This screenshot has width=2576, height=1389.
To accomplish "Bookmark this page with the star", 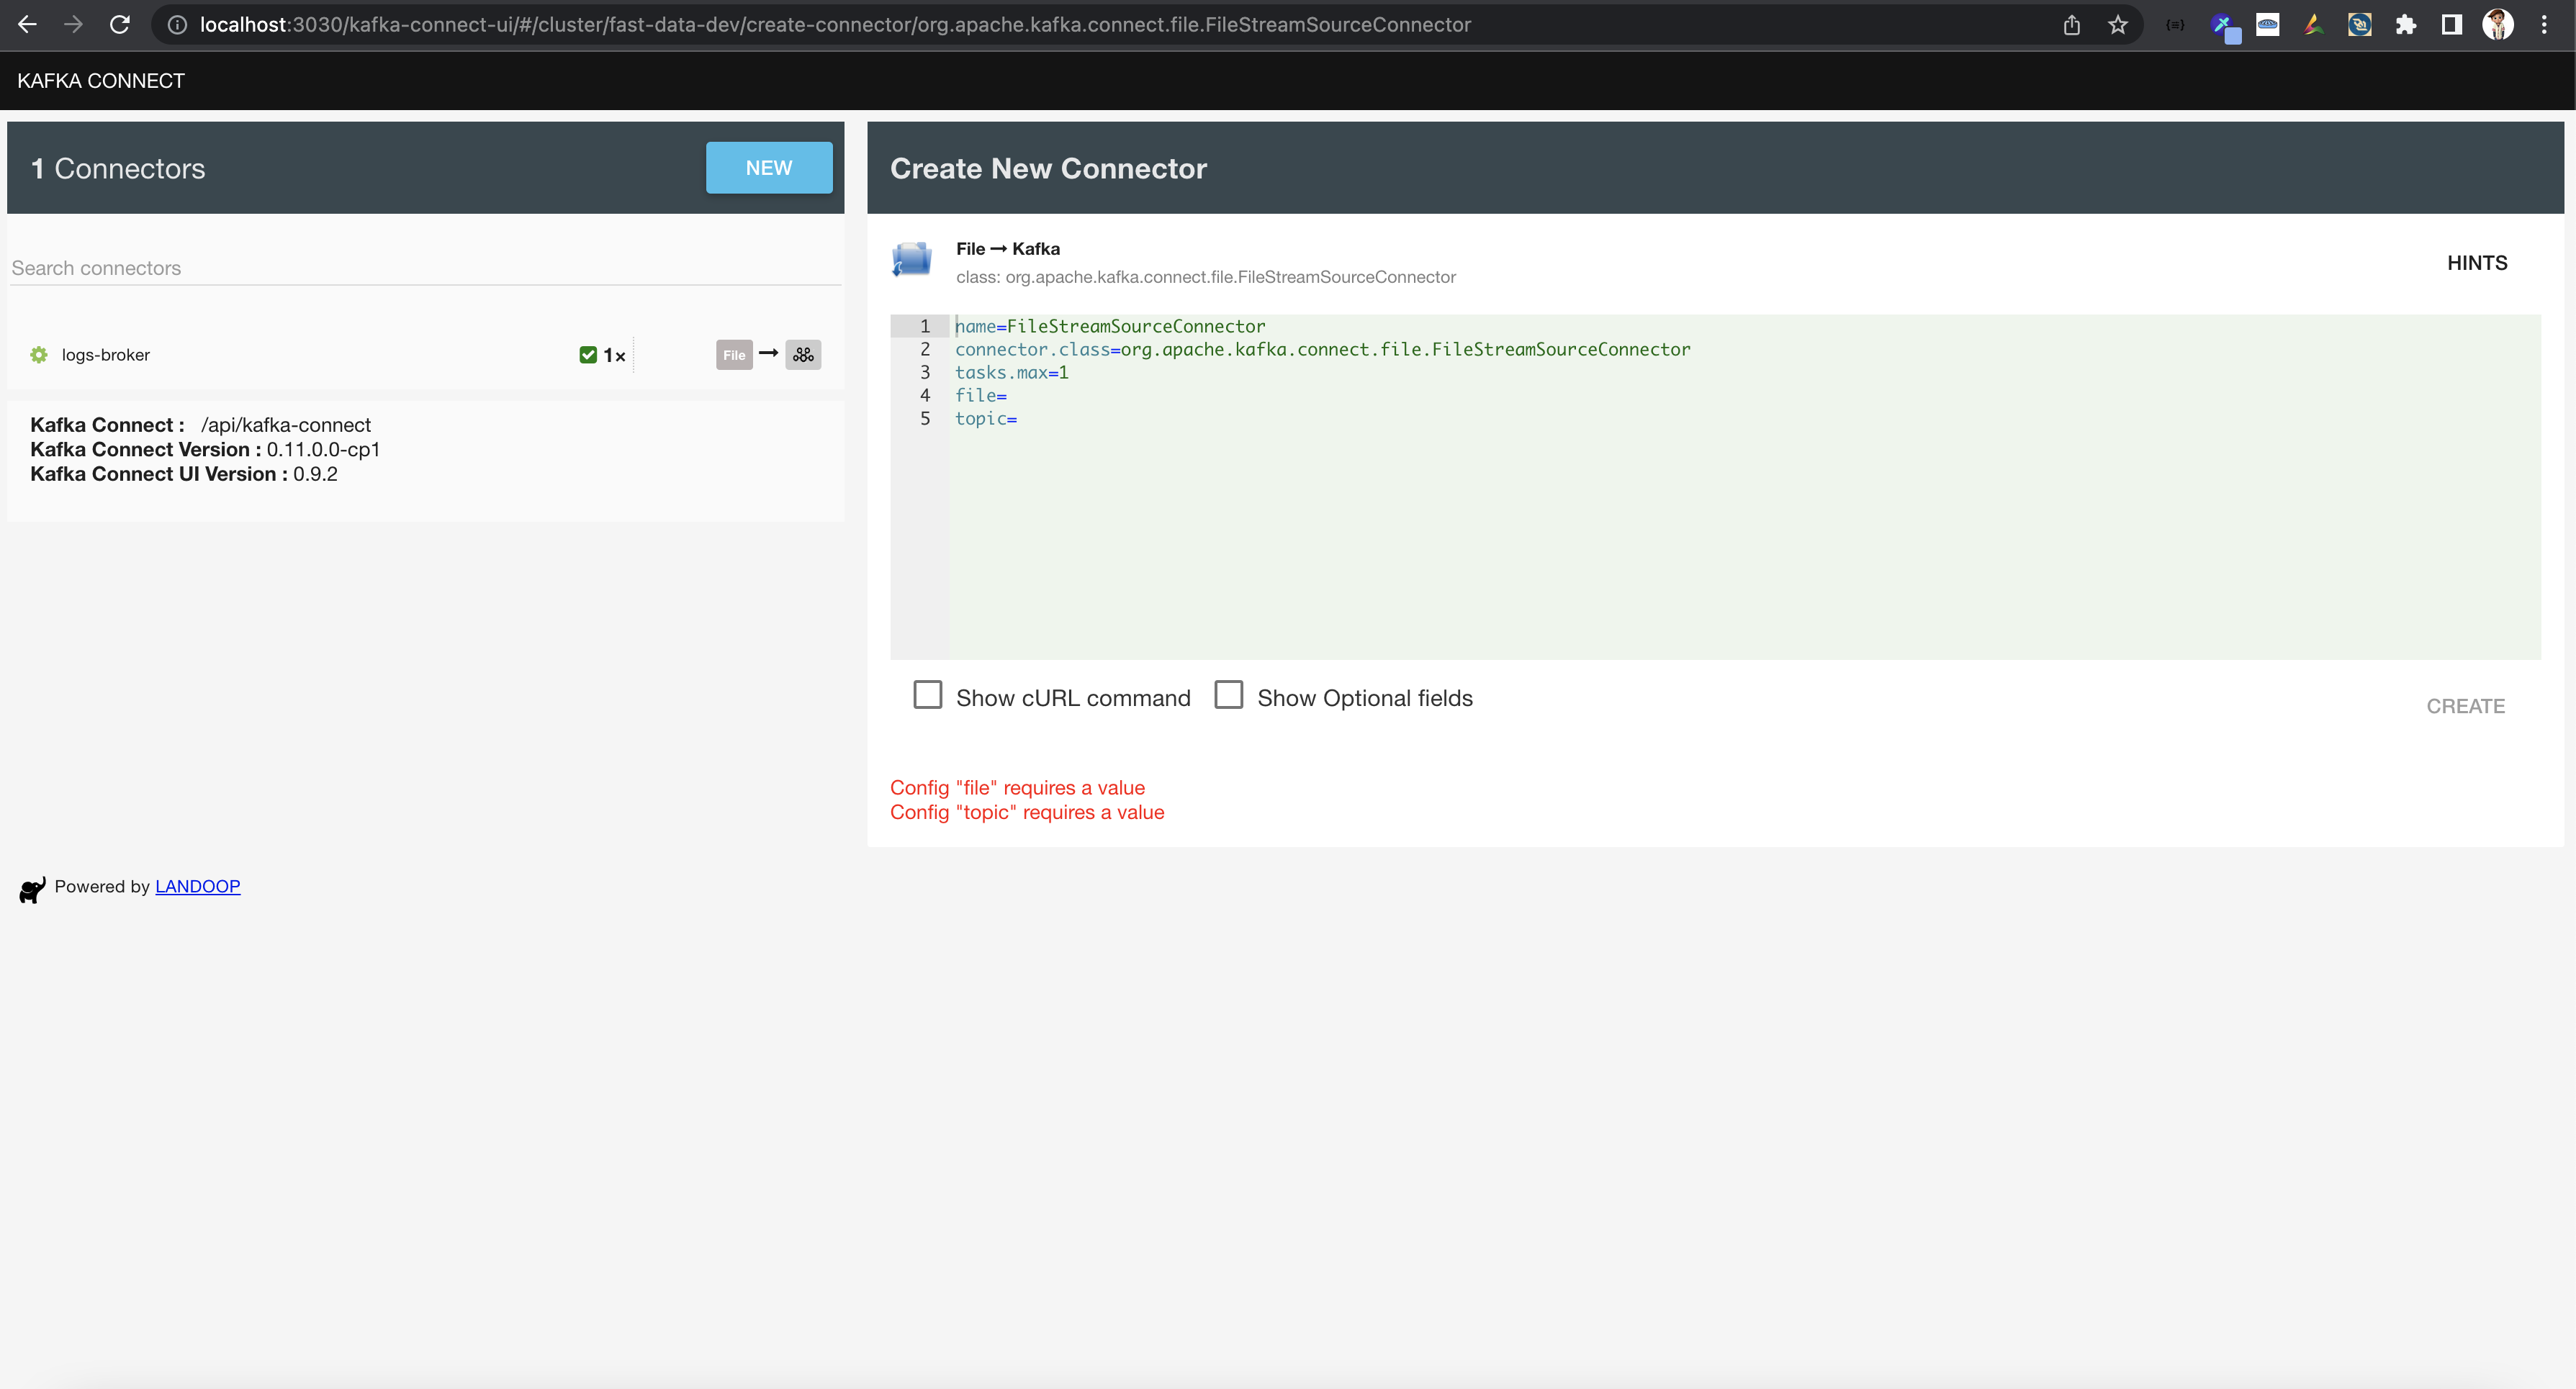I will coord(2118,25).
